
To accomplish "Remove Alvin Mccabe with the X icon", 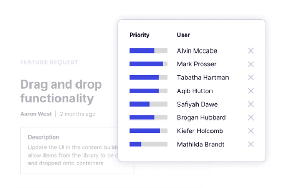I will (x=251, y=50).
